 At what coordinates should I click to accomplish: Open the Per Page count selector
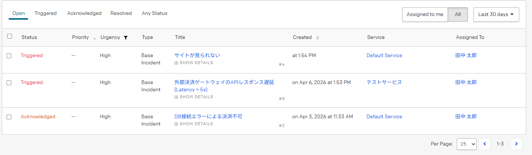click(x=466, y=144)
